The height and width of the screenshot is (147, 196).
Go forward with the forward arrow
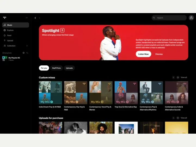[39, 18]
